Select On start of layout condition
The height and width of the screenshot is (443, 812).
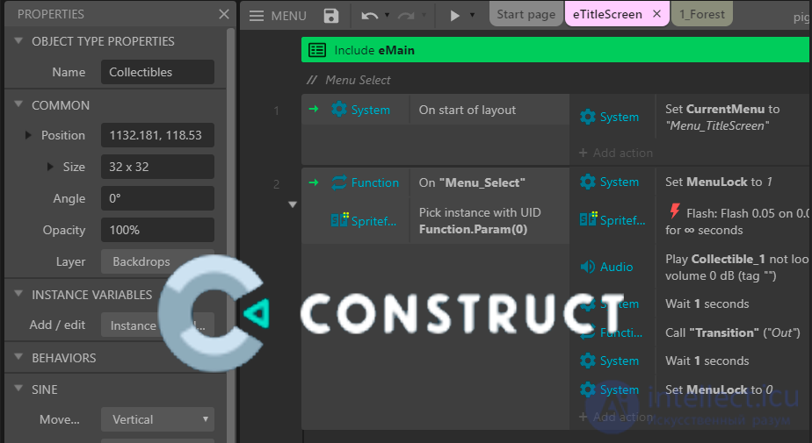(468, 111)
